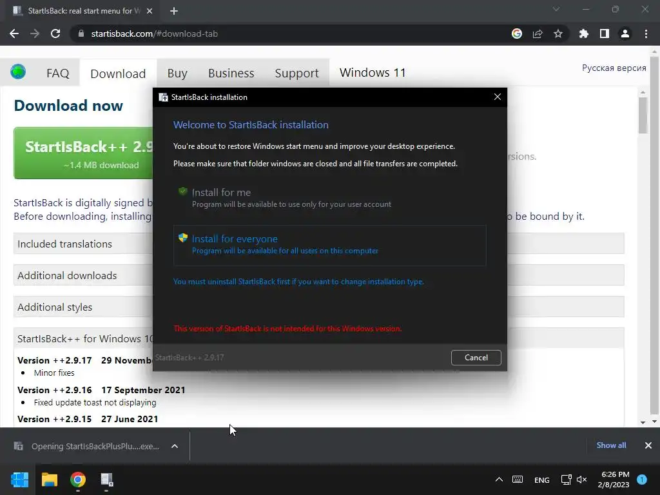This screenshot has width=660, height=495.
Task: Open the Chrome profile avatar
Action: [x=625, y=34]
